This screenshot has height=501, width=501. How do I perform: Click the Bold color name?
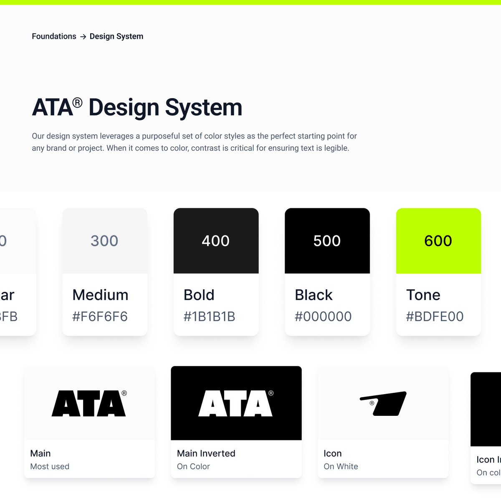pos(199,295)
